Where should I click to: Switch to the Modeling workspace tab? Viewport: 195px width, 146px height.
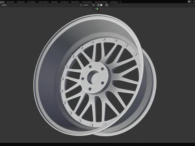coord(11,2)
